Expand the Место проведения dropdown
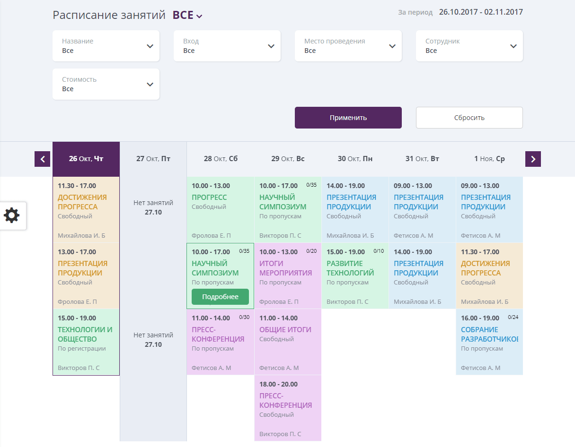 point(348,46)
